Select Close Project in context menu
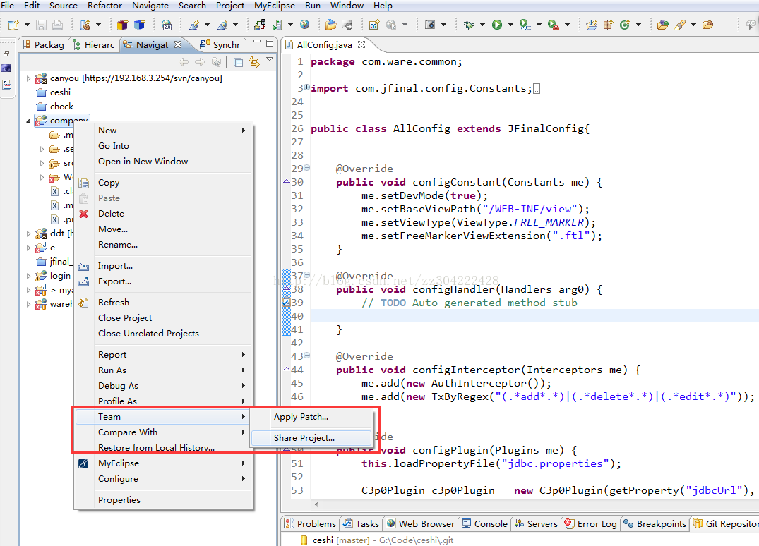Screen dimensions: 759x546 pyautogui.click(x=164, y=318)
